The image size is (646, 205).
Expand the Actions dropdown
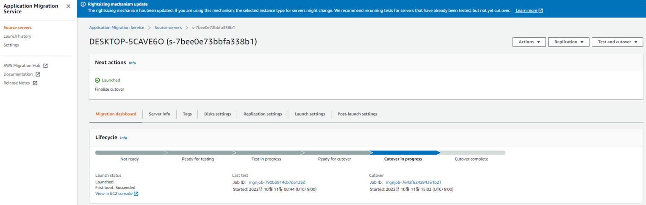(x=529, y=42)
